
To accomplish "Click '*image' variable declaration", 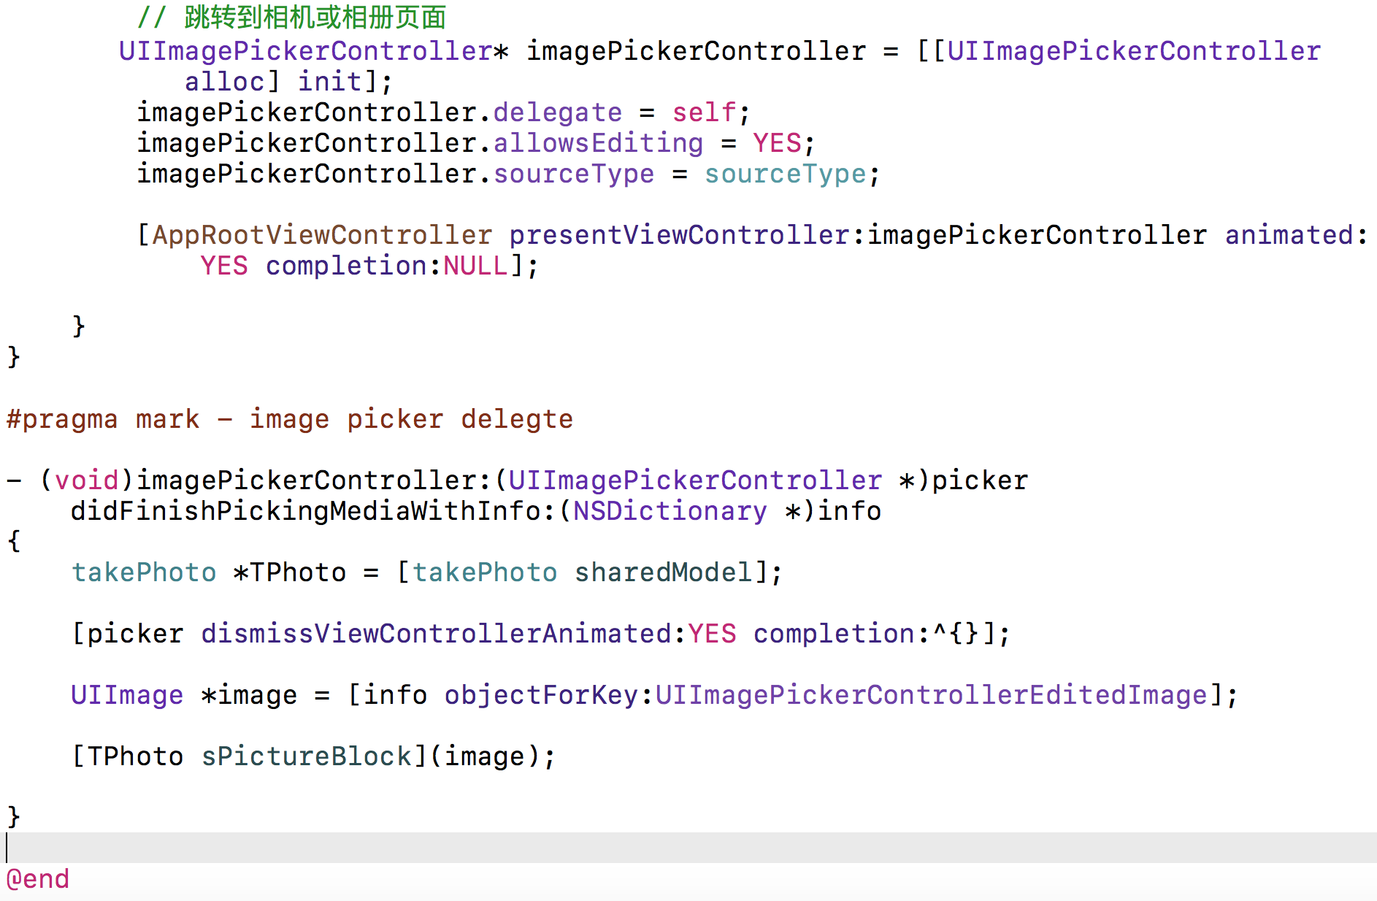I will tap(249, 695).
